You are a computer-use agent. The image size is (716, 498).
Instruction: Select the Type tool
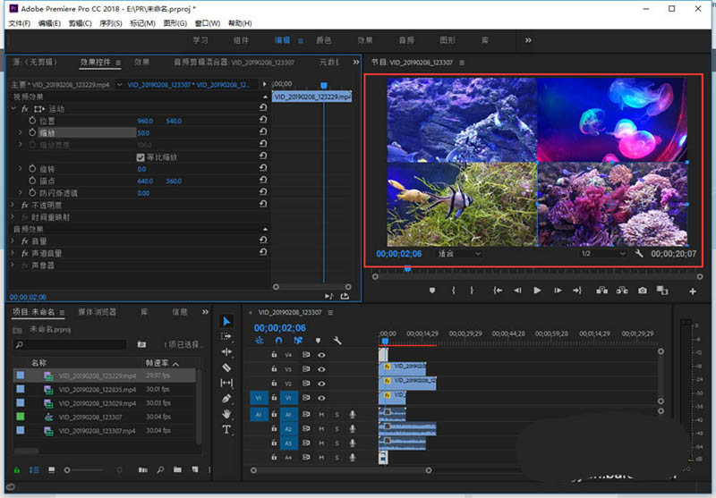coord(226,429)
